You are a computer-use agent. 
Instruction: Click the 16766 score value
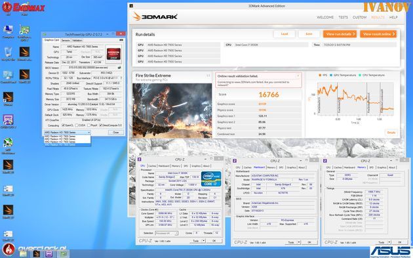(268, 95)
